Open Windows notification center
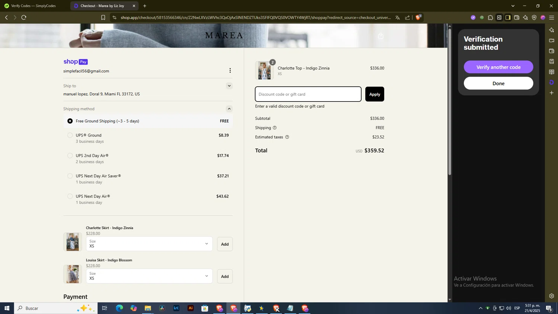The width and height of the screenshot is (558, 314). point(549,308)
